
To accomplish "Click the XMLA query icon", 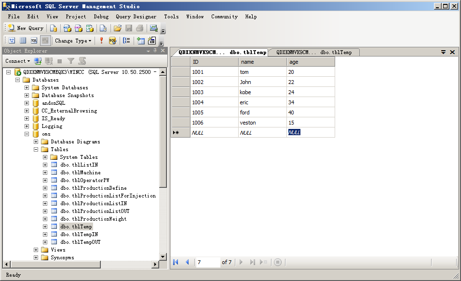I will click(90, 28).
